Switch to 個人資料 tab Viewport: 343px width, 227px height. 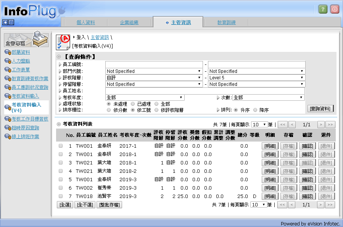[86, 23]
